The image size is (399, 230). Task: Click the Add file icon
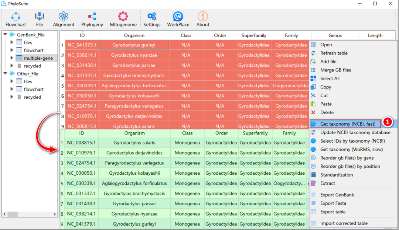coord(314,62)
